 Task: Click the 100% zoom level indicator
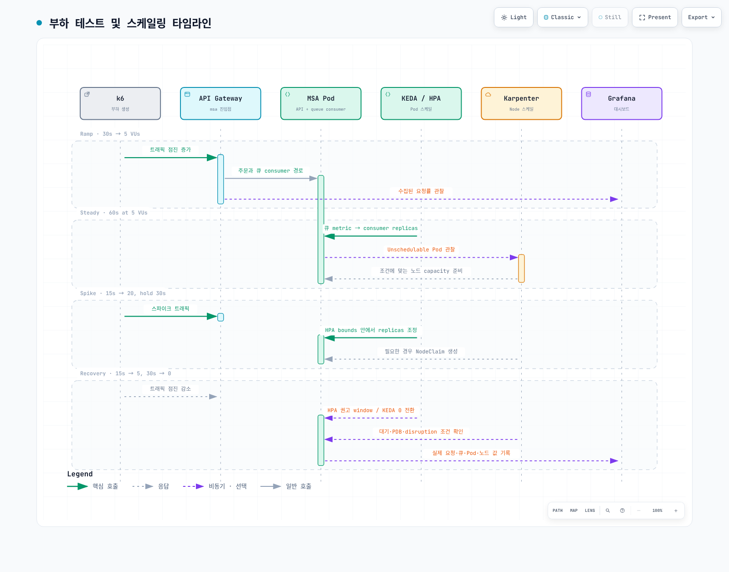tap(657, 511)
